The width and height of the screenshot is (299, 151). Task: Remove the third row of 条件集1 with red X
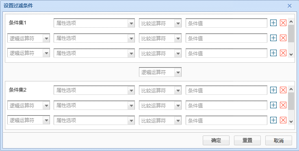tap(283, 53)
